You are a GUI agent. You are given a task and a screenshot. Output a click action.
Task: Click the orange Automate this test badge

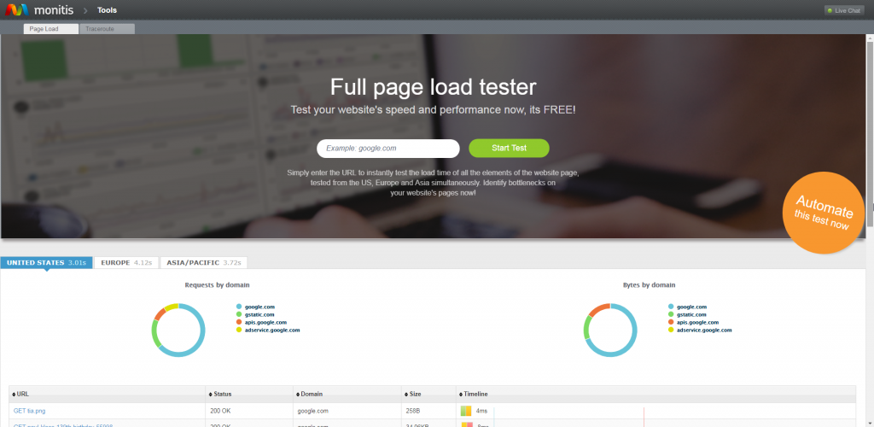(x=824, y=213)
